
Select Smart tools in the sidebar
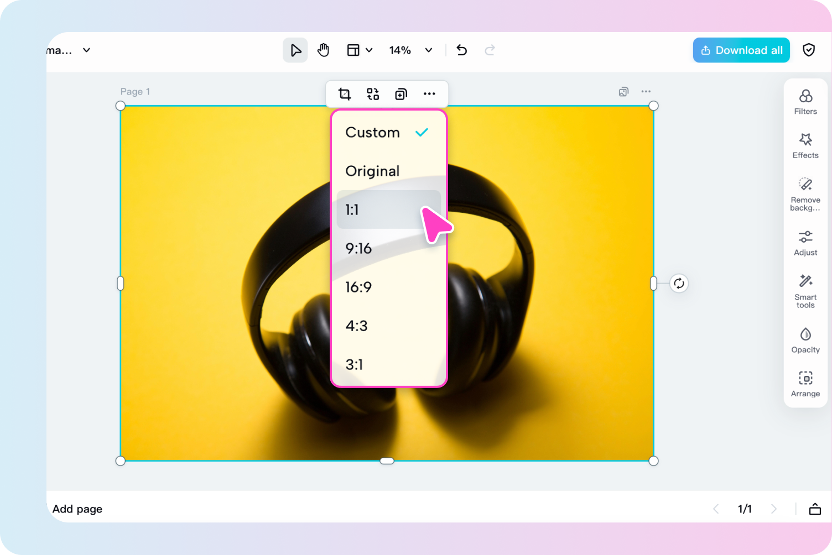(805, 290)
